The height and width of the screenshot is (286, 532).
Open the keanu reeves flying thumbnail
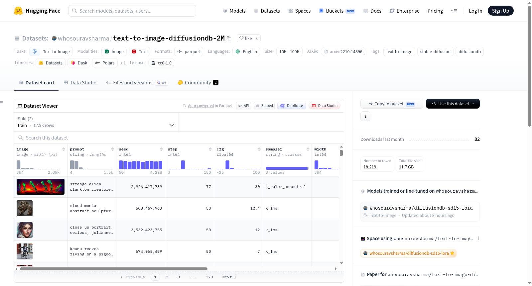click(x=25, y=251)
